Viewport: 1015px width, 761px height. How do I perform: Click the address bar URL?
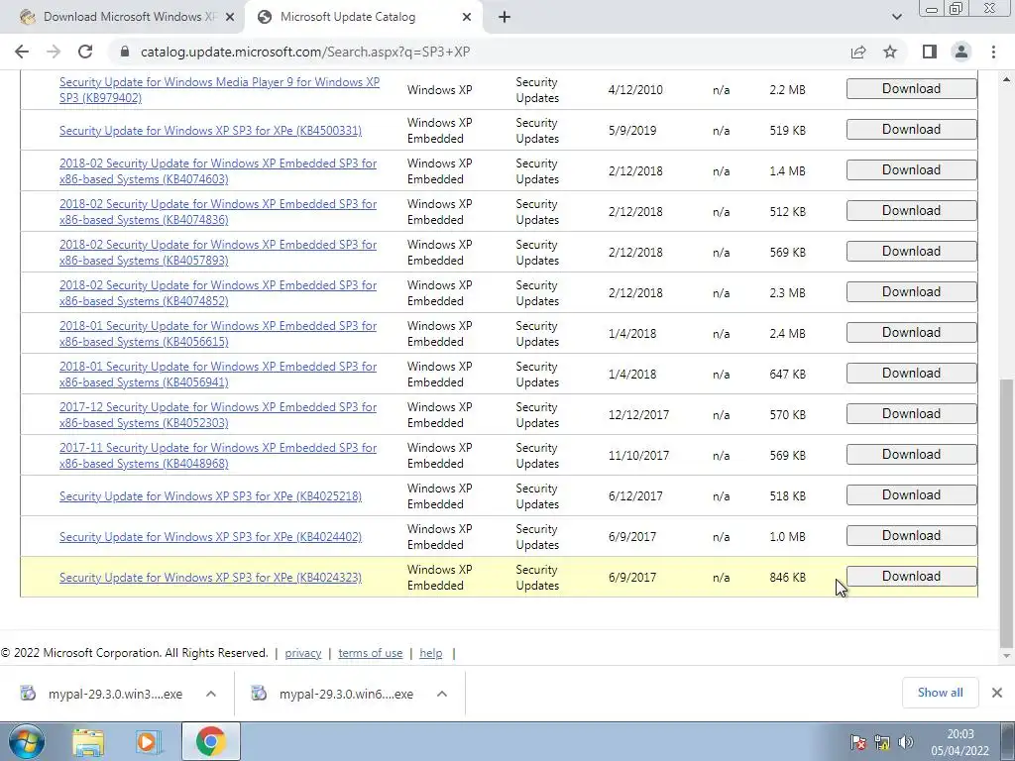click(x=305, y=52)
